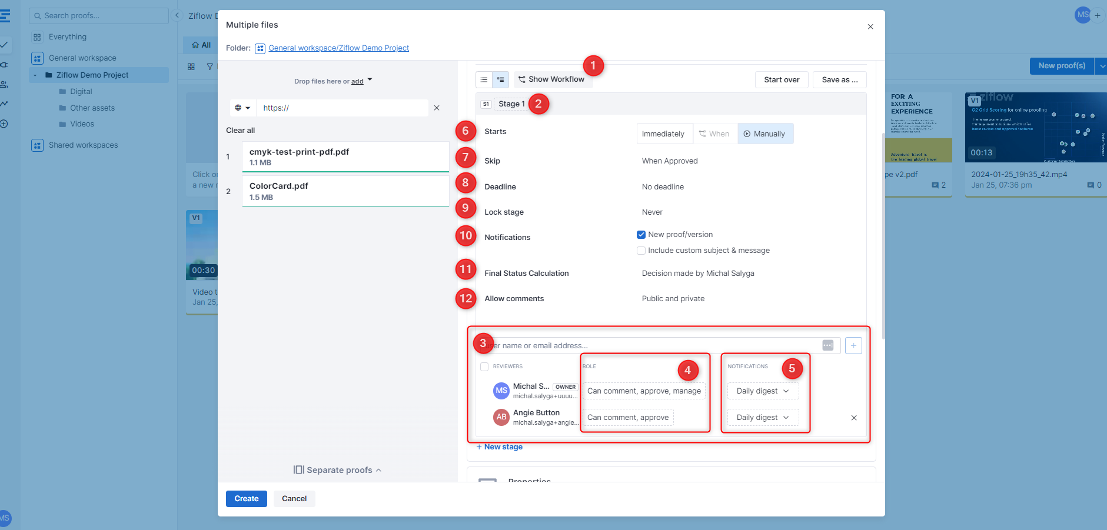Open Michal's role Can comment, approve, manage

coord(644,391)
